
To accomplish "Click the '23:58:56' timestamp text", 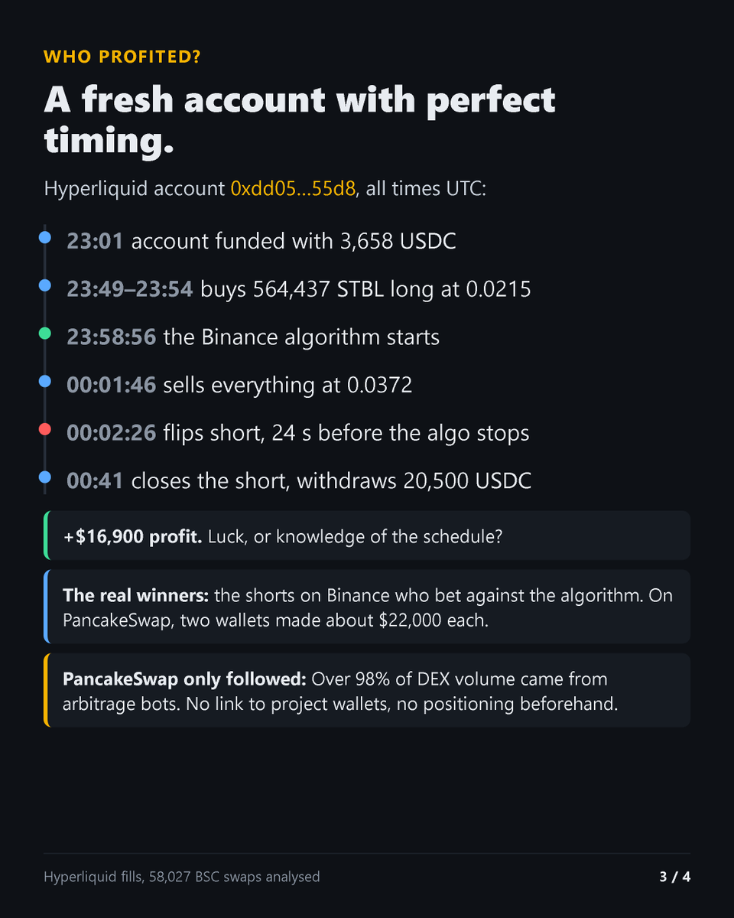I will 112,337.
